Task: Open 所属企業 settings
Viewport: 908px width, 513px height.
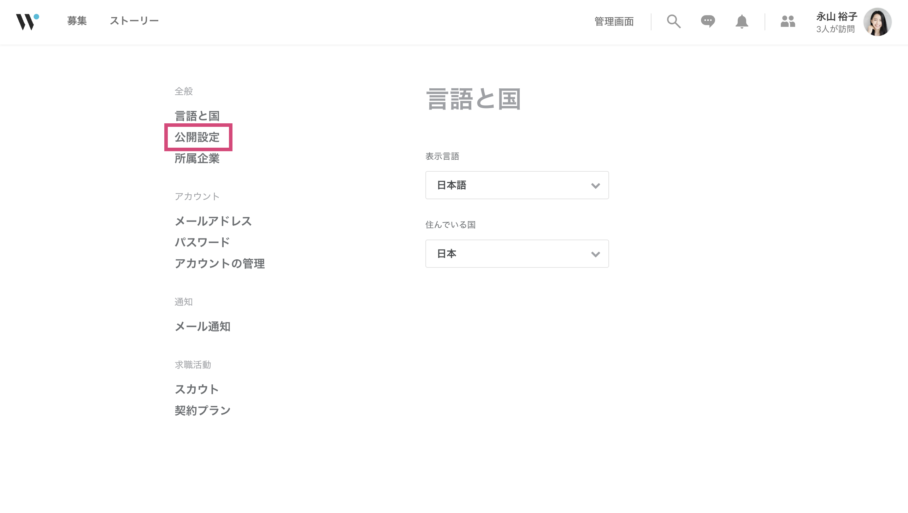Action: 197,158
